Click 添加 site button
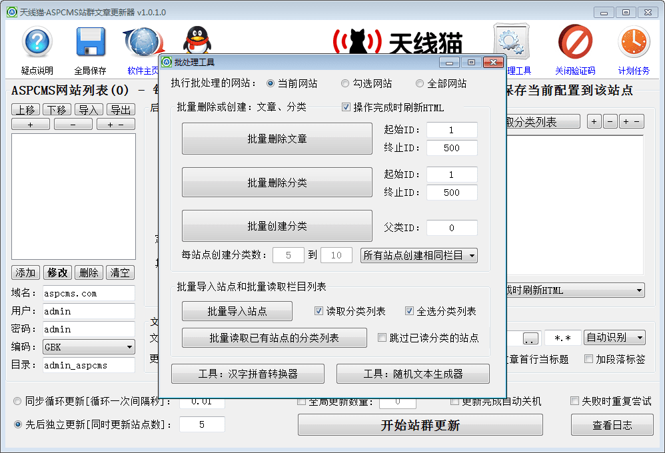665x453 pixels. coord(25,272)
